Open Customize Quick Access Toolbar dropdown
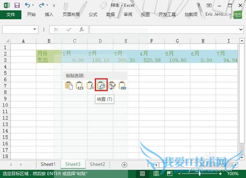246x178 pixels. click(x=54, y=5)
